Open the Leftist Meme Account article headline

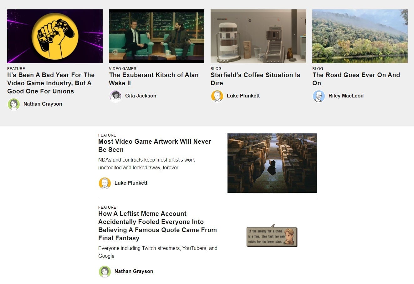[157, 226]
